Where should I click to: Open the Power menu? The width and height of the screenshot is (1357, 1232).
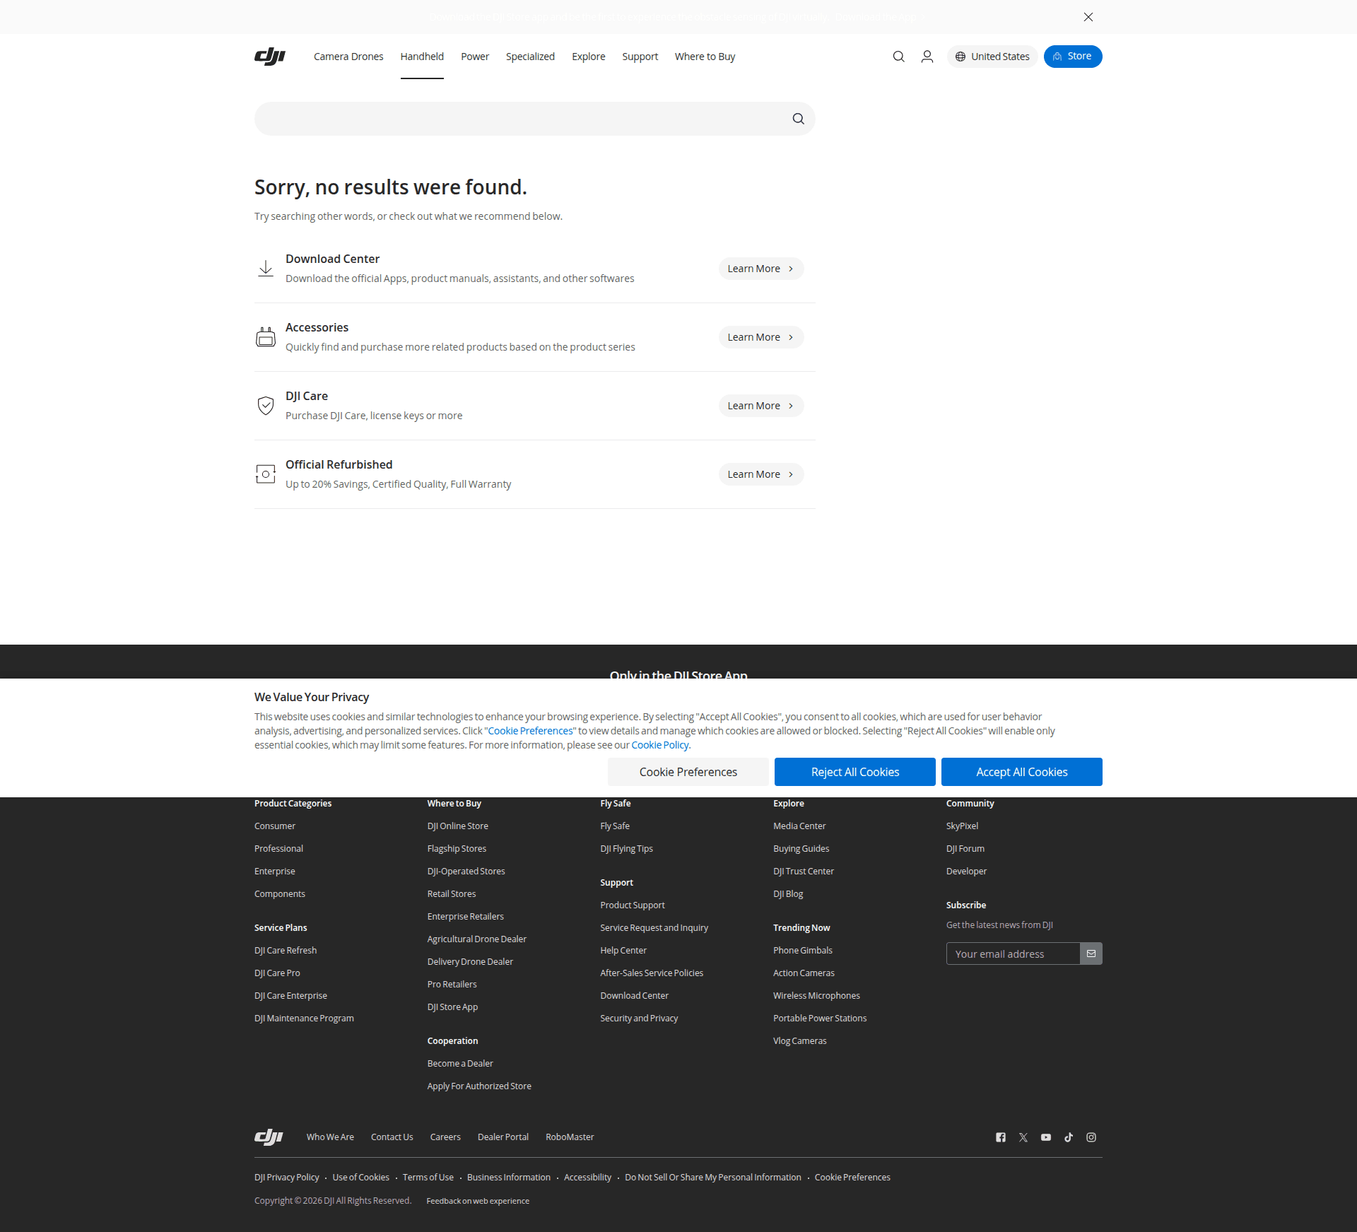[475, 57]
